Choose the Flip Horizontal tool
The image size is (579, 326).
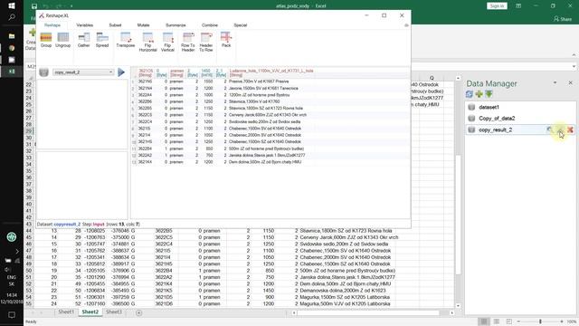pyautogui.click(x=147, y=42)
